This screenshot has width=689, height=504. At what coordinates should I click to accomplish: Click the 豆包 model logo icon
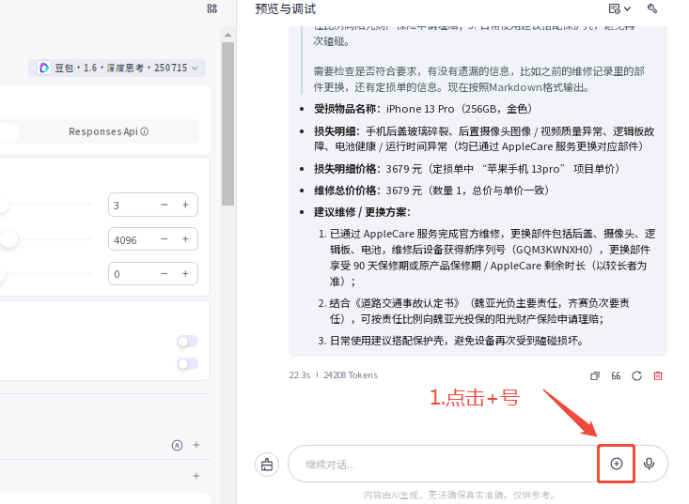tap(44, 68)
